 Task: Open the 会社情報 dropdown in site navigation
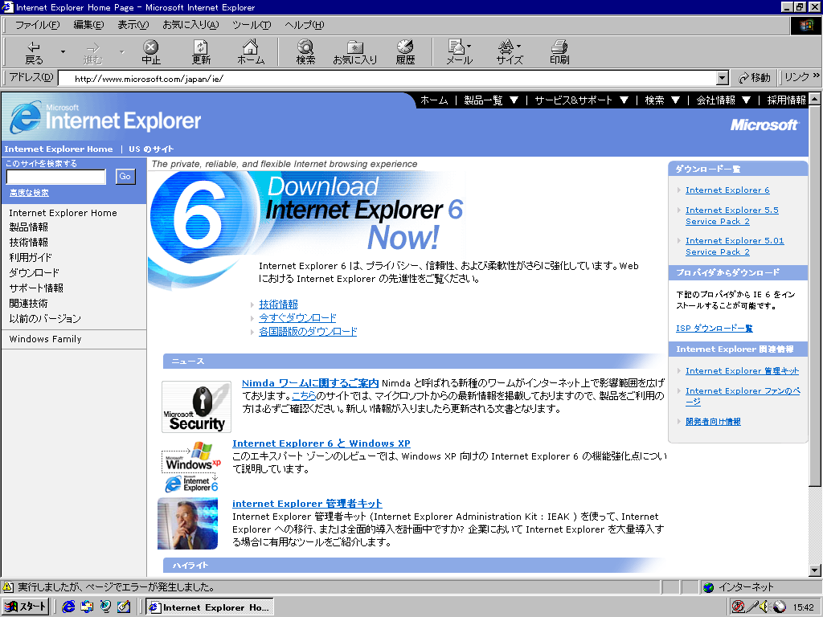click(724, 100)
